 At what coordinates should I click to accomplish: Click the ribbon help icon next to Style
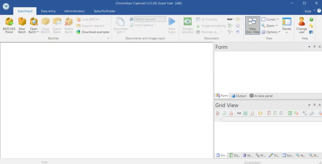point(319,11)
